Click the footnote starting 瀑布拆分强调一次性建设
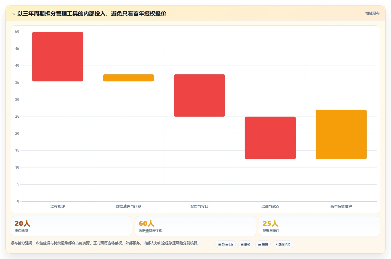 (105, 243)
